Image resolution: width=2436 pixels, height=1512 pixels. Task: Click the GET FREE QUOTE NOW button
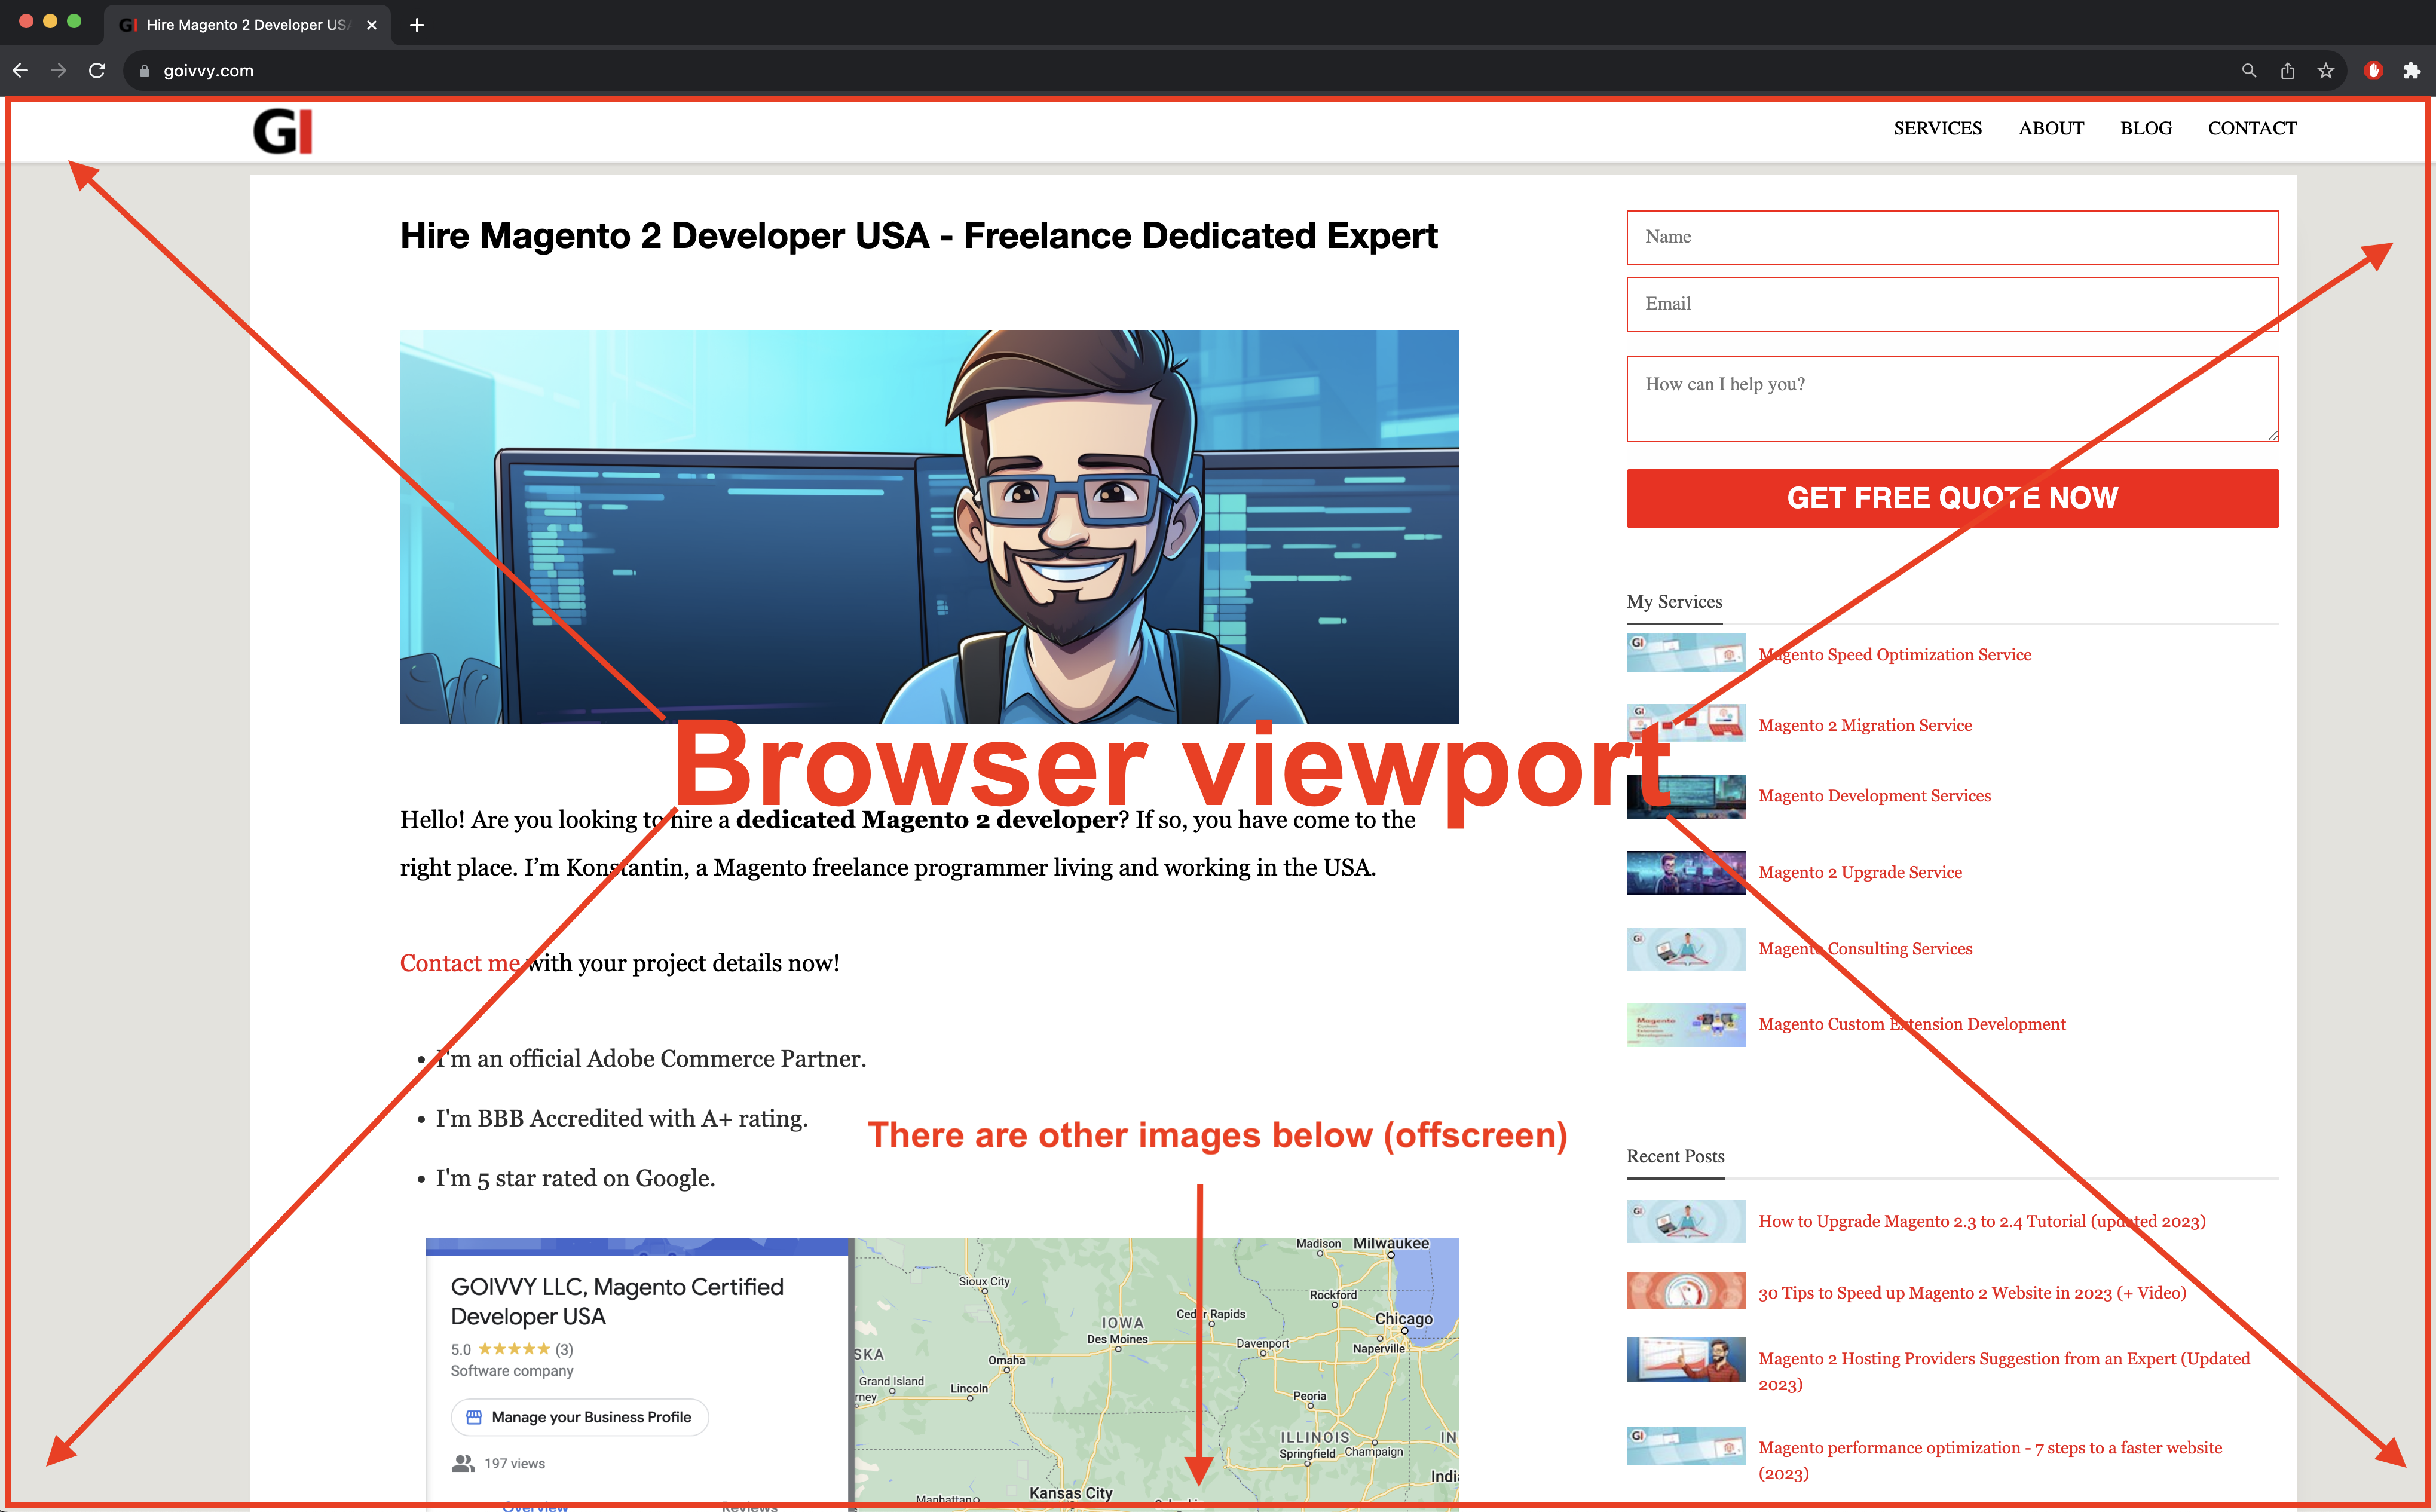pos(1952,498)
